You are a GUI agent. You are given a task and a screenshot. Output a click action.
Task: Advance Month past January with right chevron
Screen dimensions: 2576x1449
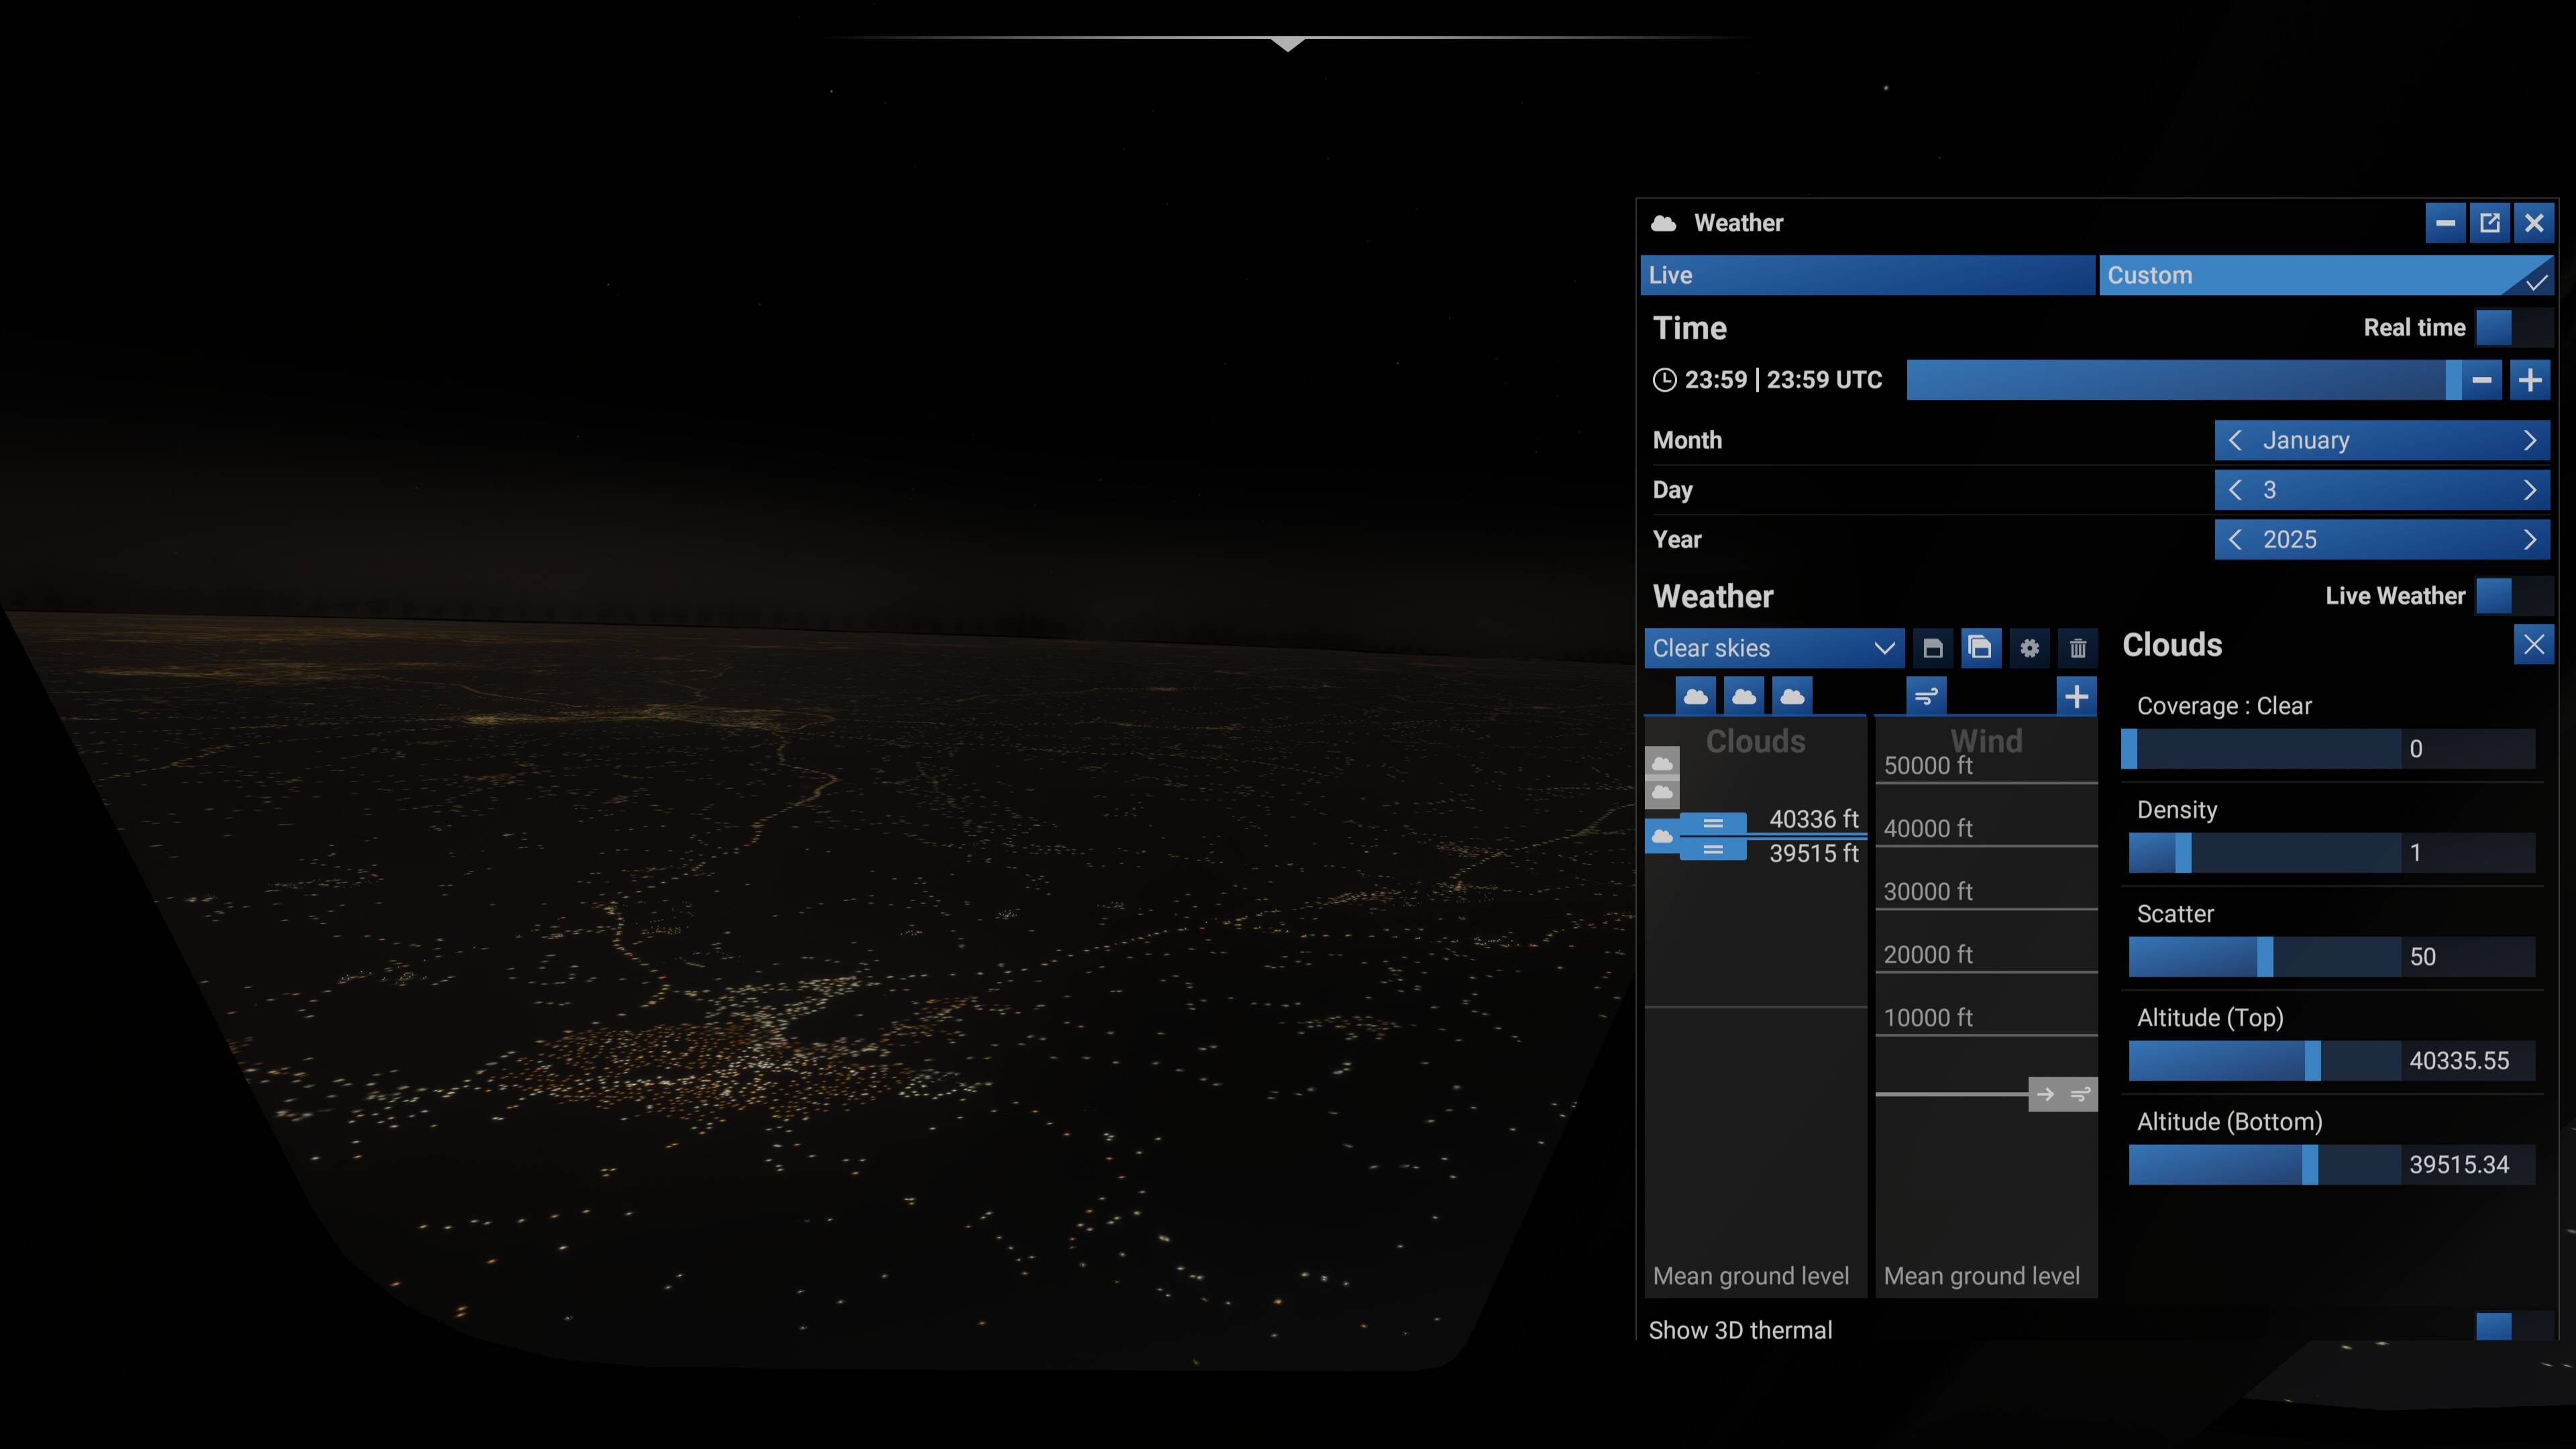2529,440
